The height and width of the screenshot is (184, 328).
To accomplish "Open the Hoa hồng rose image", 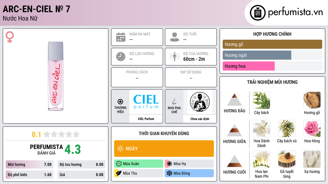I will coord(312,128).
